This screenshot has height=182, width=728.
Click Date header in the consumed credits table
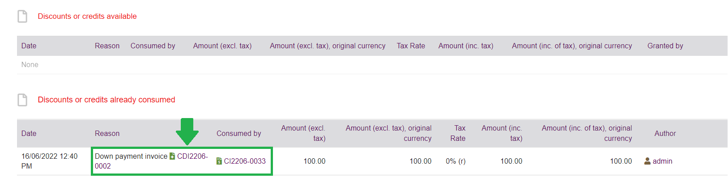click(29, 133)
